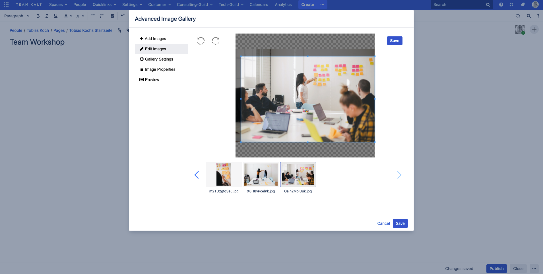Insert a task list checkbox
The width and height of the screenshot is (543, 274).
click(x=112, y=16)
